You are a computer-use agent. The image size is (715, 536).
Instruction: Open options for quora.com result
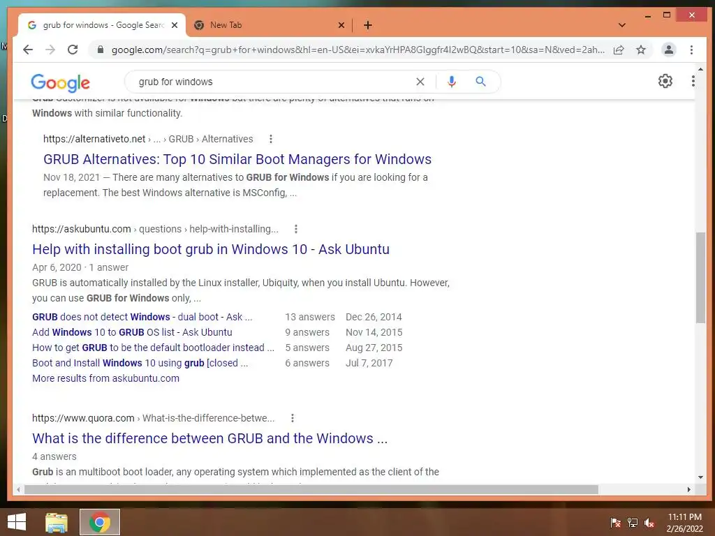coord(293,418)
